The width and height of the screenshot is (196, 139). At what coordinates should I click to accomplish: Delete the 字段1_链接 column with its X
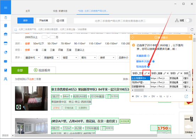pos(168,73)
